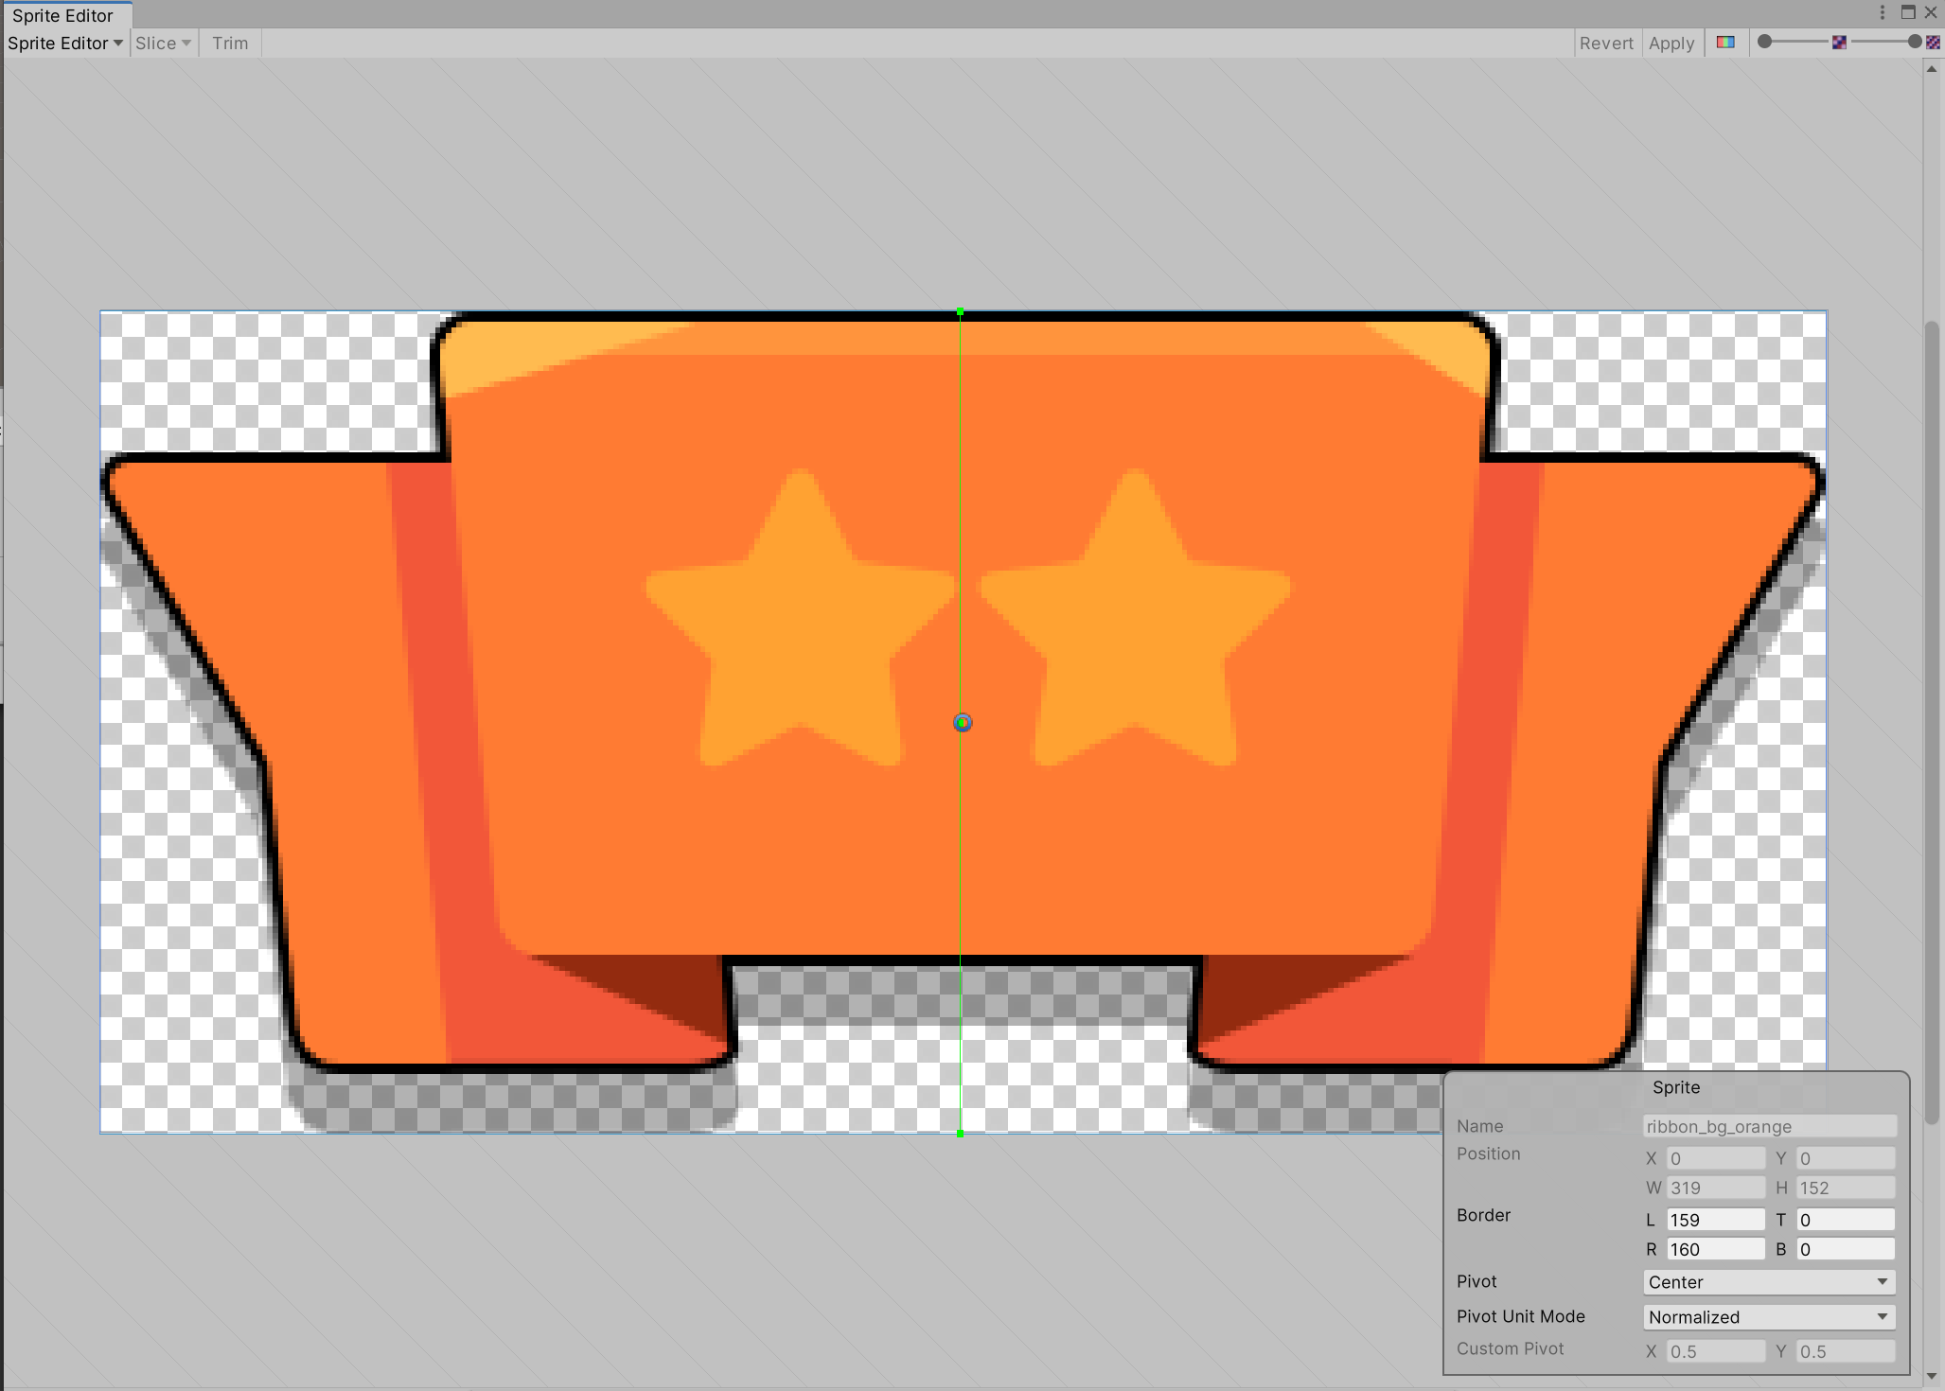
Task: Click the Trim toolbar button
Action: coord(230,44)
